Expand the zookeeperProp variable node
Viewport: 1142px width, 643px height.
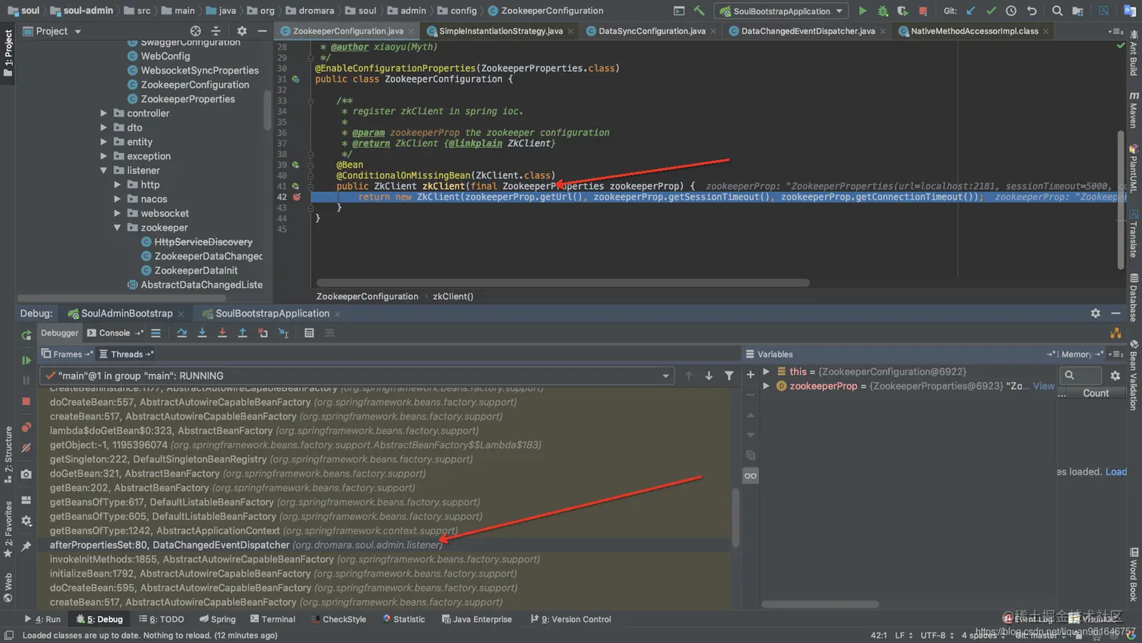pos(767,386)
